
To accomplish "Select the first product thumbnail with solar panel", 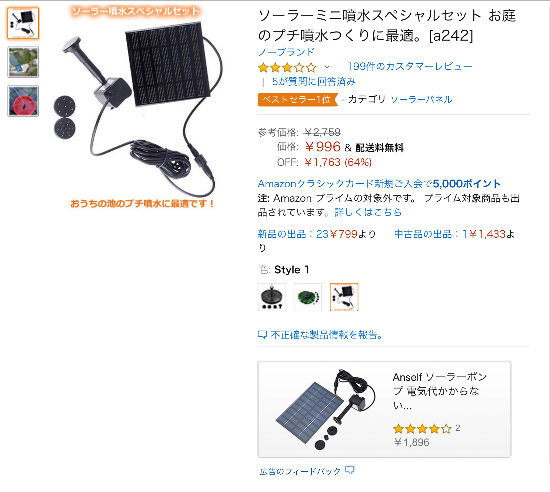I will [x=23, y=23].
